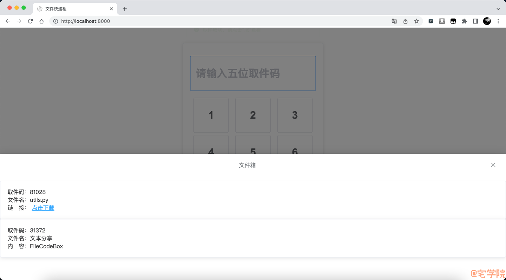This screenshot has height=280, width=506.
Task: Click the browser back arrow
Action: click(x=8, y=21)
